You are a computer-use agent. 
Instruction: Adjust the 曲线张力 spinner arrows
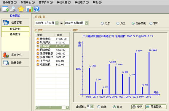coord(92,107)
